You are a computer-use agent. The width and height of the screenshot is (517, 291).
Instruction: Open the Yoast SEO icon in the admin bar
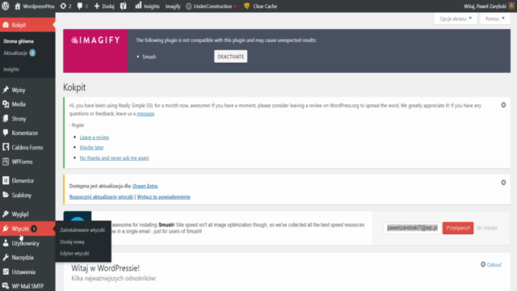[124, 6]
